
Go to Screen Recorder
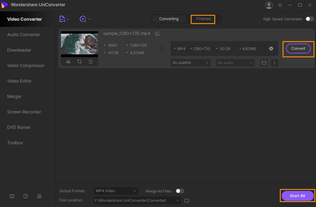click(24, 112)
